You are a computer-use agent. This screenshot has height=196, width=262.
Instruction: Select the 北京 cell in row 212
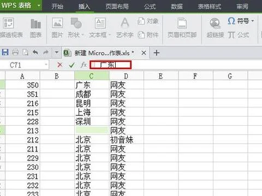point(92,140)
